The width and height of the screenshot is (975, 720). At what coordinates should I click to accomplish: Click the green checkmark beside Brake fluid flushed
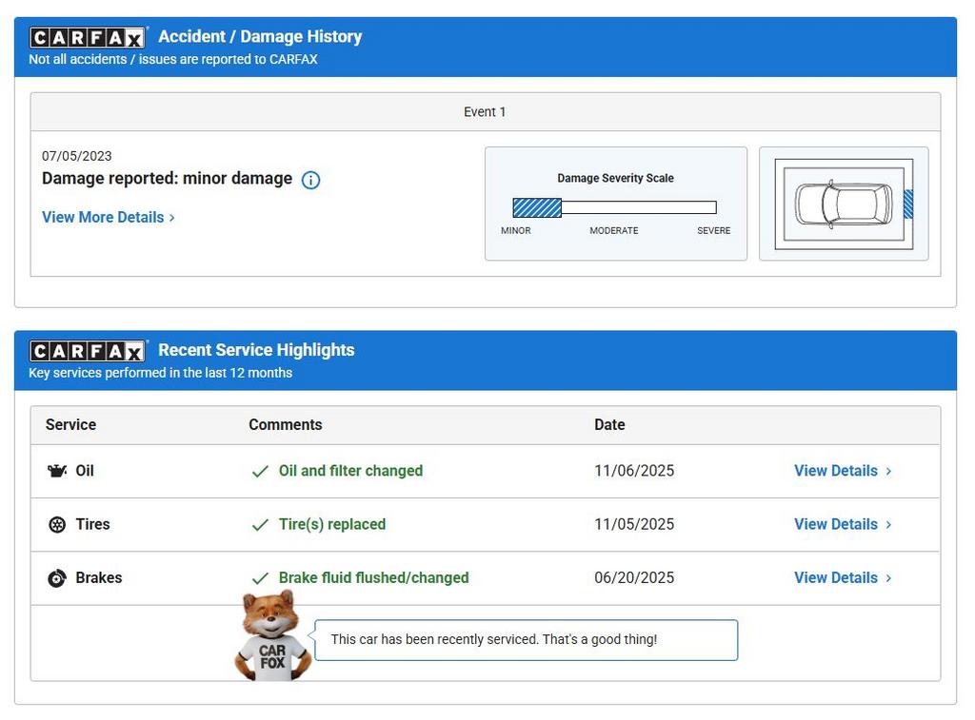pos(260,578)
